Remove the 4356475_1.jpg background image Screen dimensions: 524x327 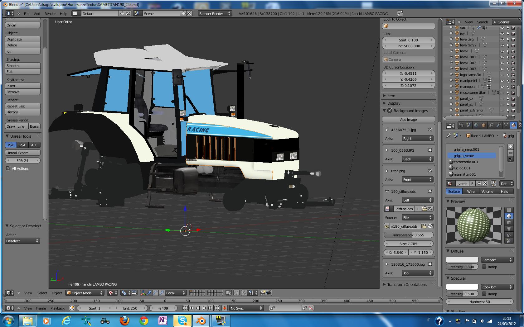tap(430, 130)
